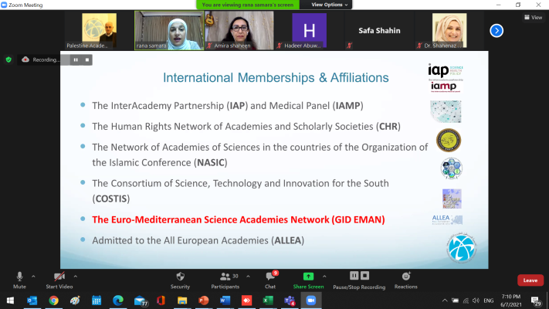This screenshot has height=309, width=549.
Task: Click the green encryption shield icon
Action: pyautogui.click(x=8, y=59)
